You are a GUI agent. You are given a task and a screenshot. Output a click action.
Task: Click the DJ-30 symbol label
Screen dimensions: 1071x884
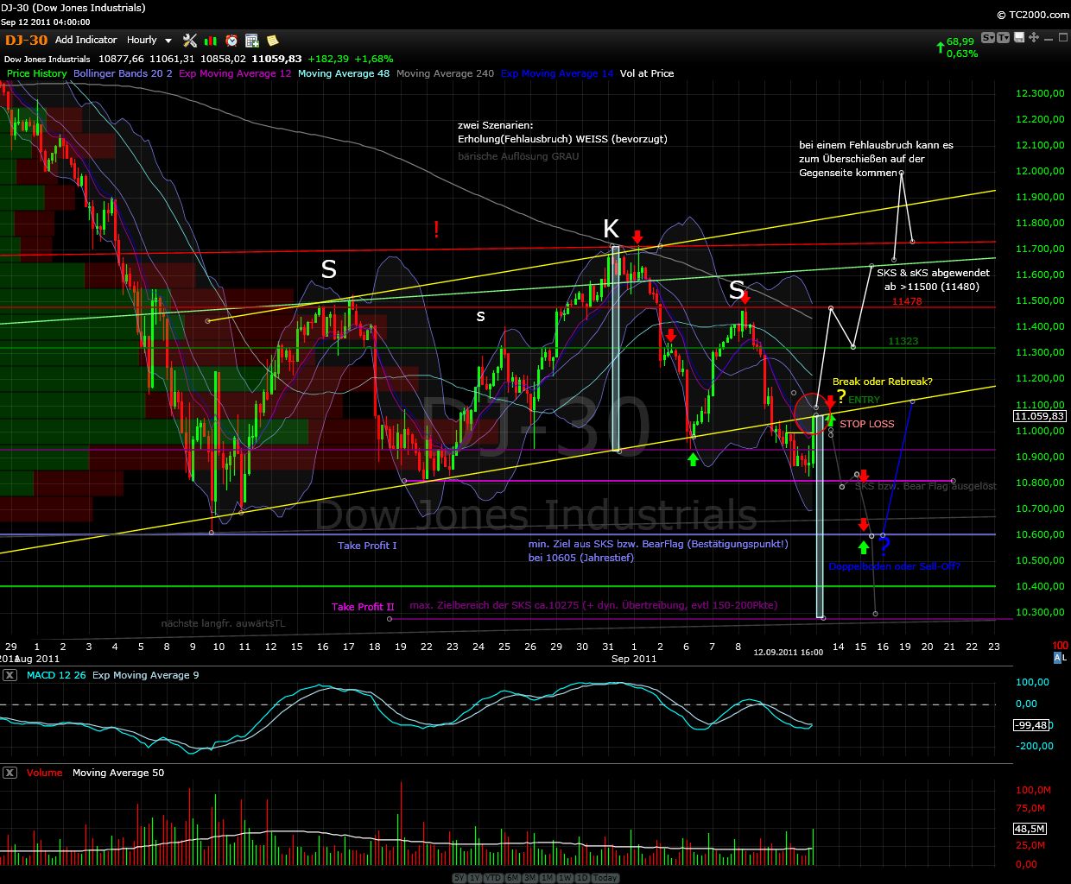[x=26, y=40]
